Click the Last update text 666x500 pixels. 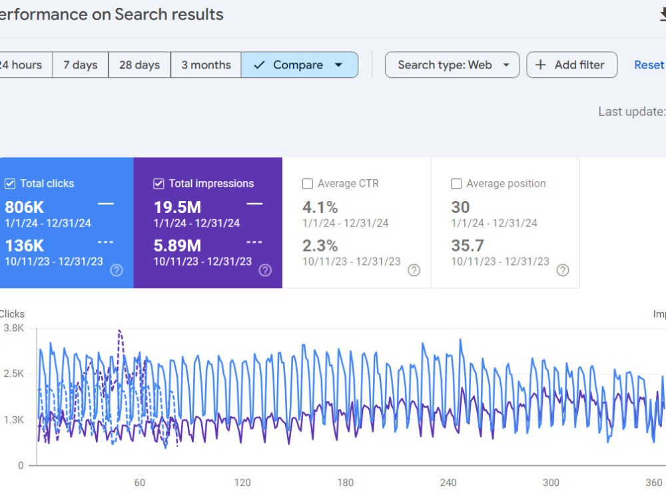(632, 112)
